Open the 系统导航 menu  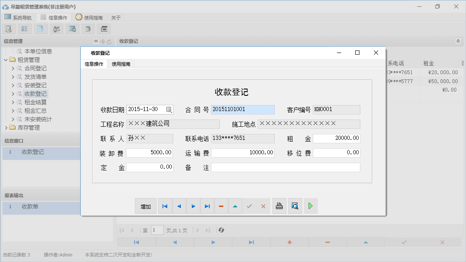18,17
